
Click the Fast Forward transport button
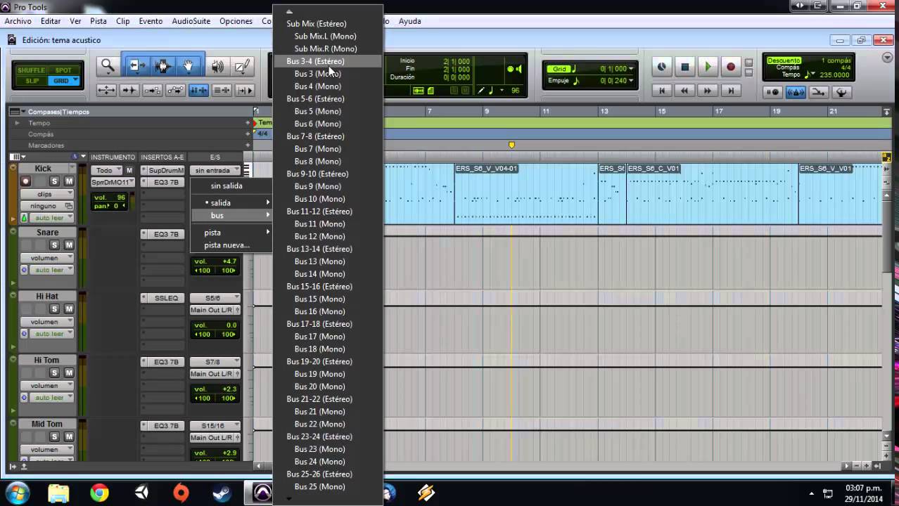tap(708, 91)
